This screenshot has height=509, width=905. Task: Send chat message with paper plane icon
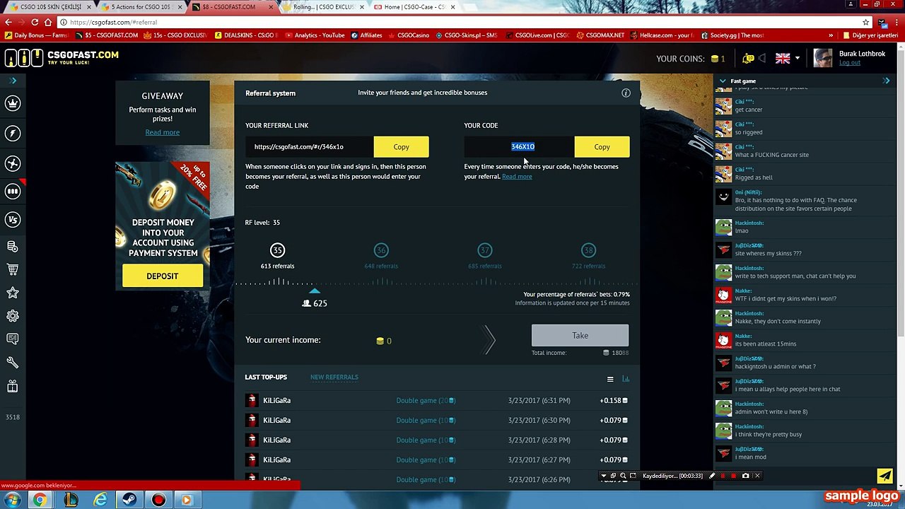point(885,476)
